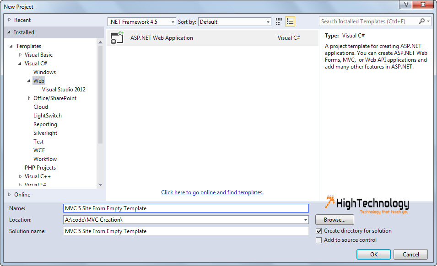Select the Cloud template category
Image resolution: width=437 pixels, height=266 pixels.
pyautogui.click(x=41, y=107)
